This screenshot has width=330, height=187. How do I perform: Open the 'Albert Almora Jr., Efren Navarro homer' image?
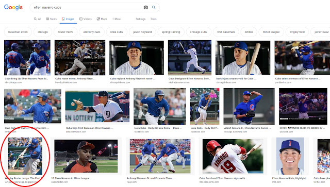[x=249, y=106]
